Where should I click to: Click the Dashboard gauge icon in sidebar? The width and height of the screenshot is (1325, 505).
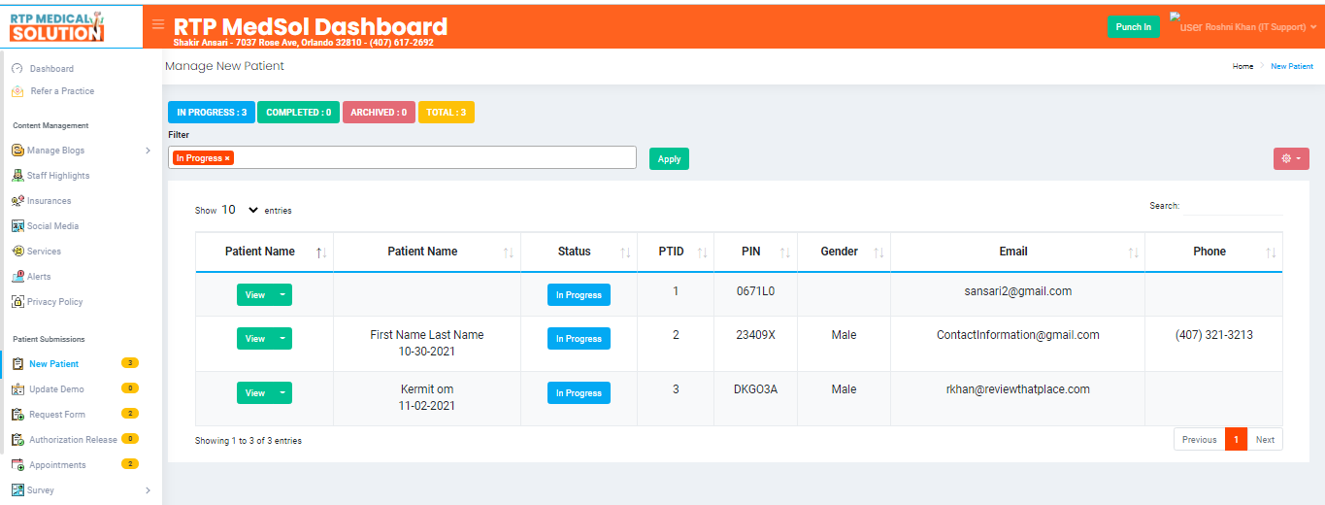(x=17, y=69)
